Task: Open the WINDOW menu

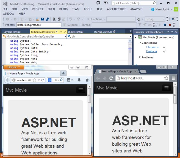Action: point(8,14)
